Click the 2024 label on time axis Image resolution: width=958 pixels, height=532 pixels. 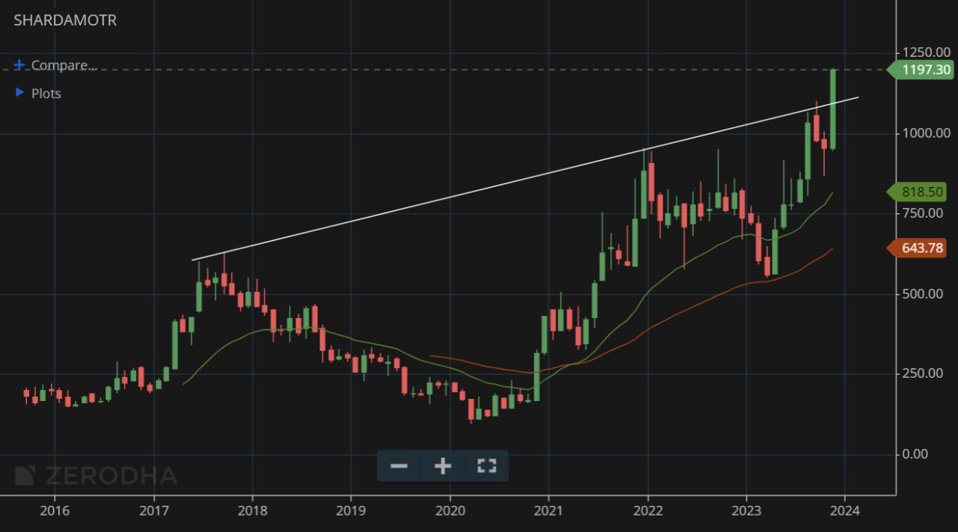click(844, 511)
